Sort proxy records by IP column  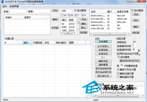(x=13, y=43)
